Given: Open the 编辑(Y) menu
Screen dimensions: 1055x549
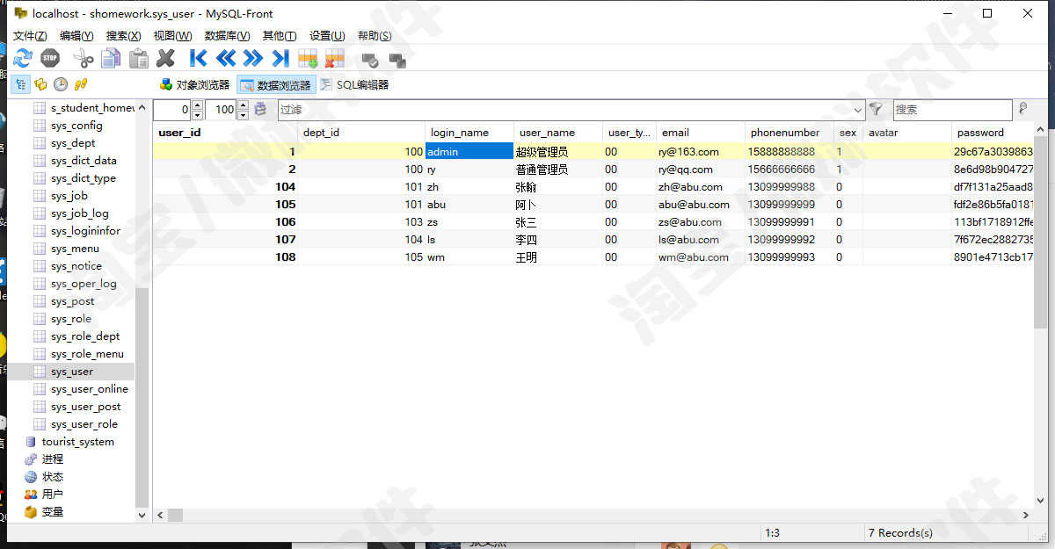Looking at the screenshot, I should [76, 35].
